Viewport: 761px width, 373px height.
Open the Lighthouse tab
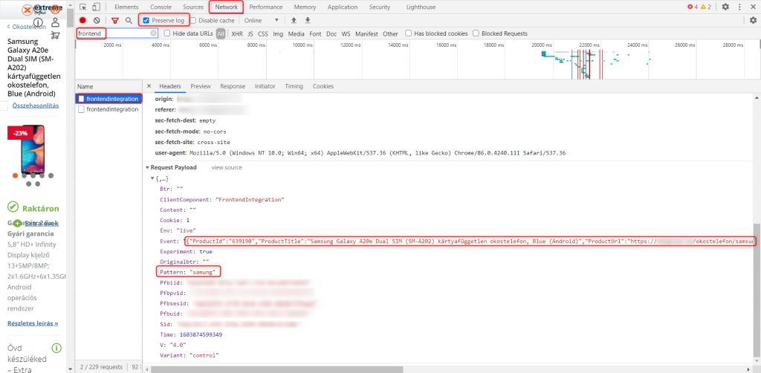[x=421, y=7]
